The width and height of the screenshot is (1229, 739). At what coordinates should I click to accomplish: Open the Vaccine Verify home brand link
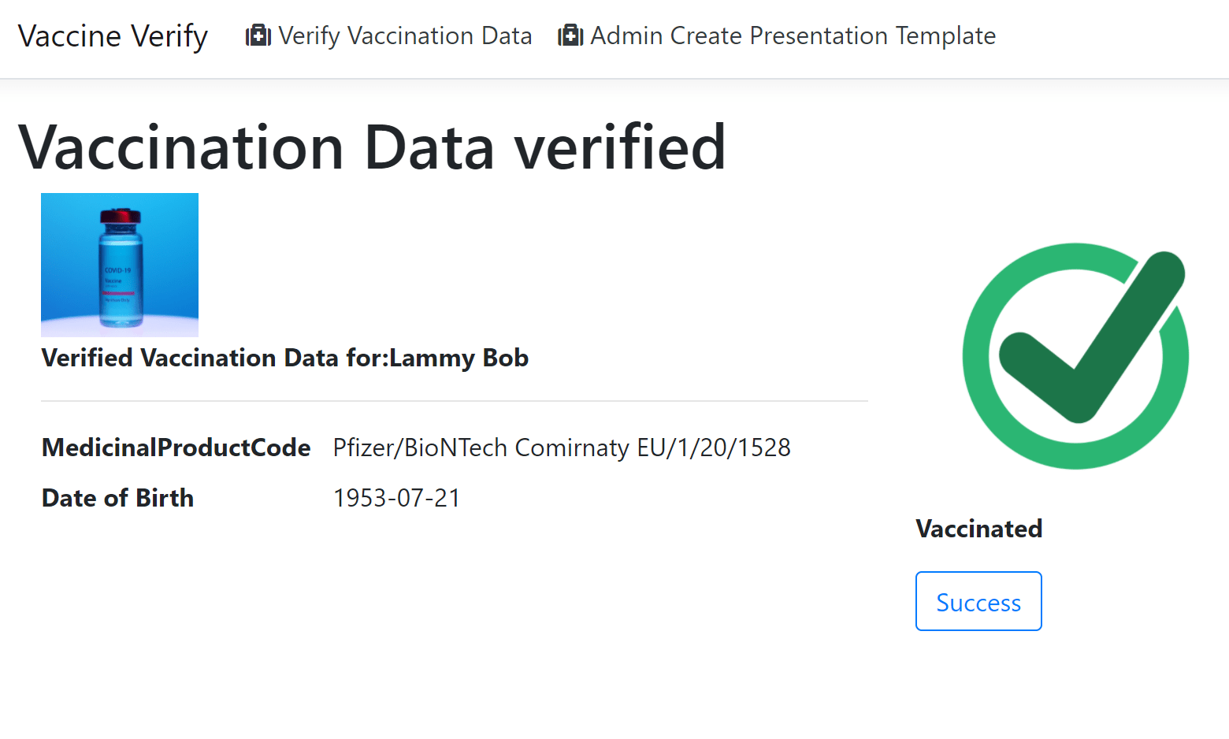tap(113, 36)
